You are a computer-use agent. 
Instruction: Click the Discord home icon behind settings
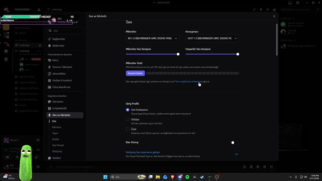pos(6,10)
